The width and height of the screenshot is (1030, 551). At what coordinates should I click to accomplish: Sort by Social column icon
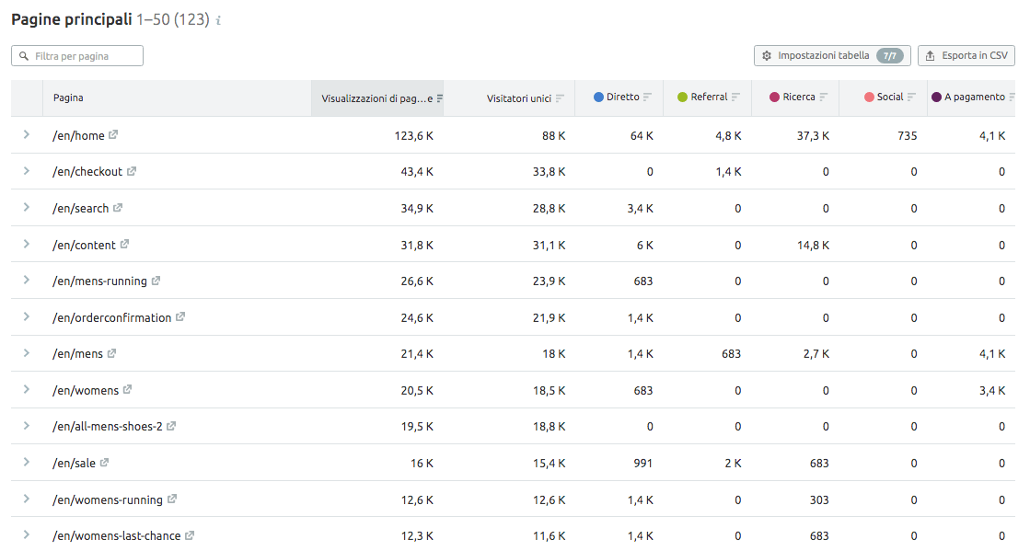(911, 98)
